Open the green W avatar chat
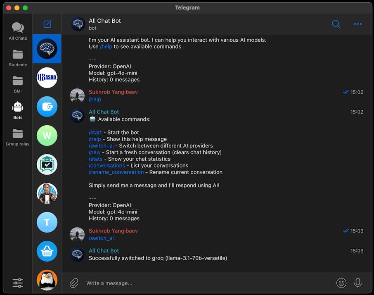 click(x=47, y=136)
